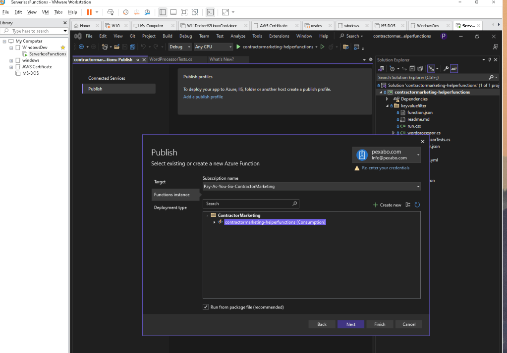Click Visual Studio new project icon
This screenshot has height=353, width=507.
coord(105,47)
